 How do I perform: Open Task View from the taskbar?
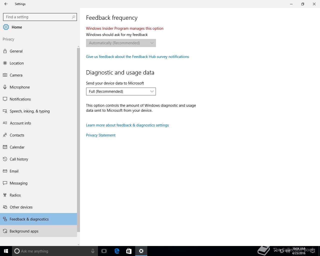[104, 251]
